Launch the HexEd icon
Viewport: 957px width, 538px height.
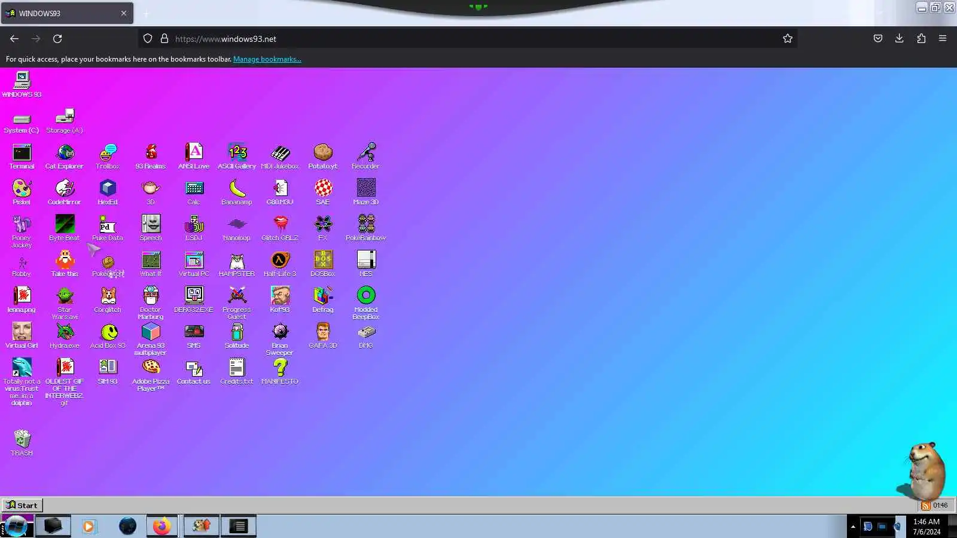[108, 192]
